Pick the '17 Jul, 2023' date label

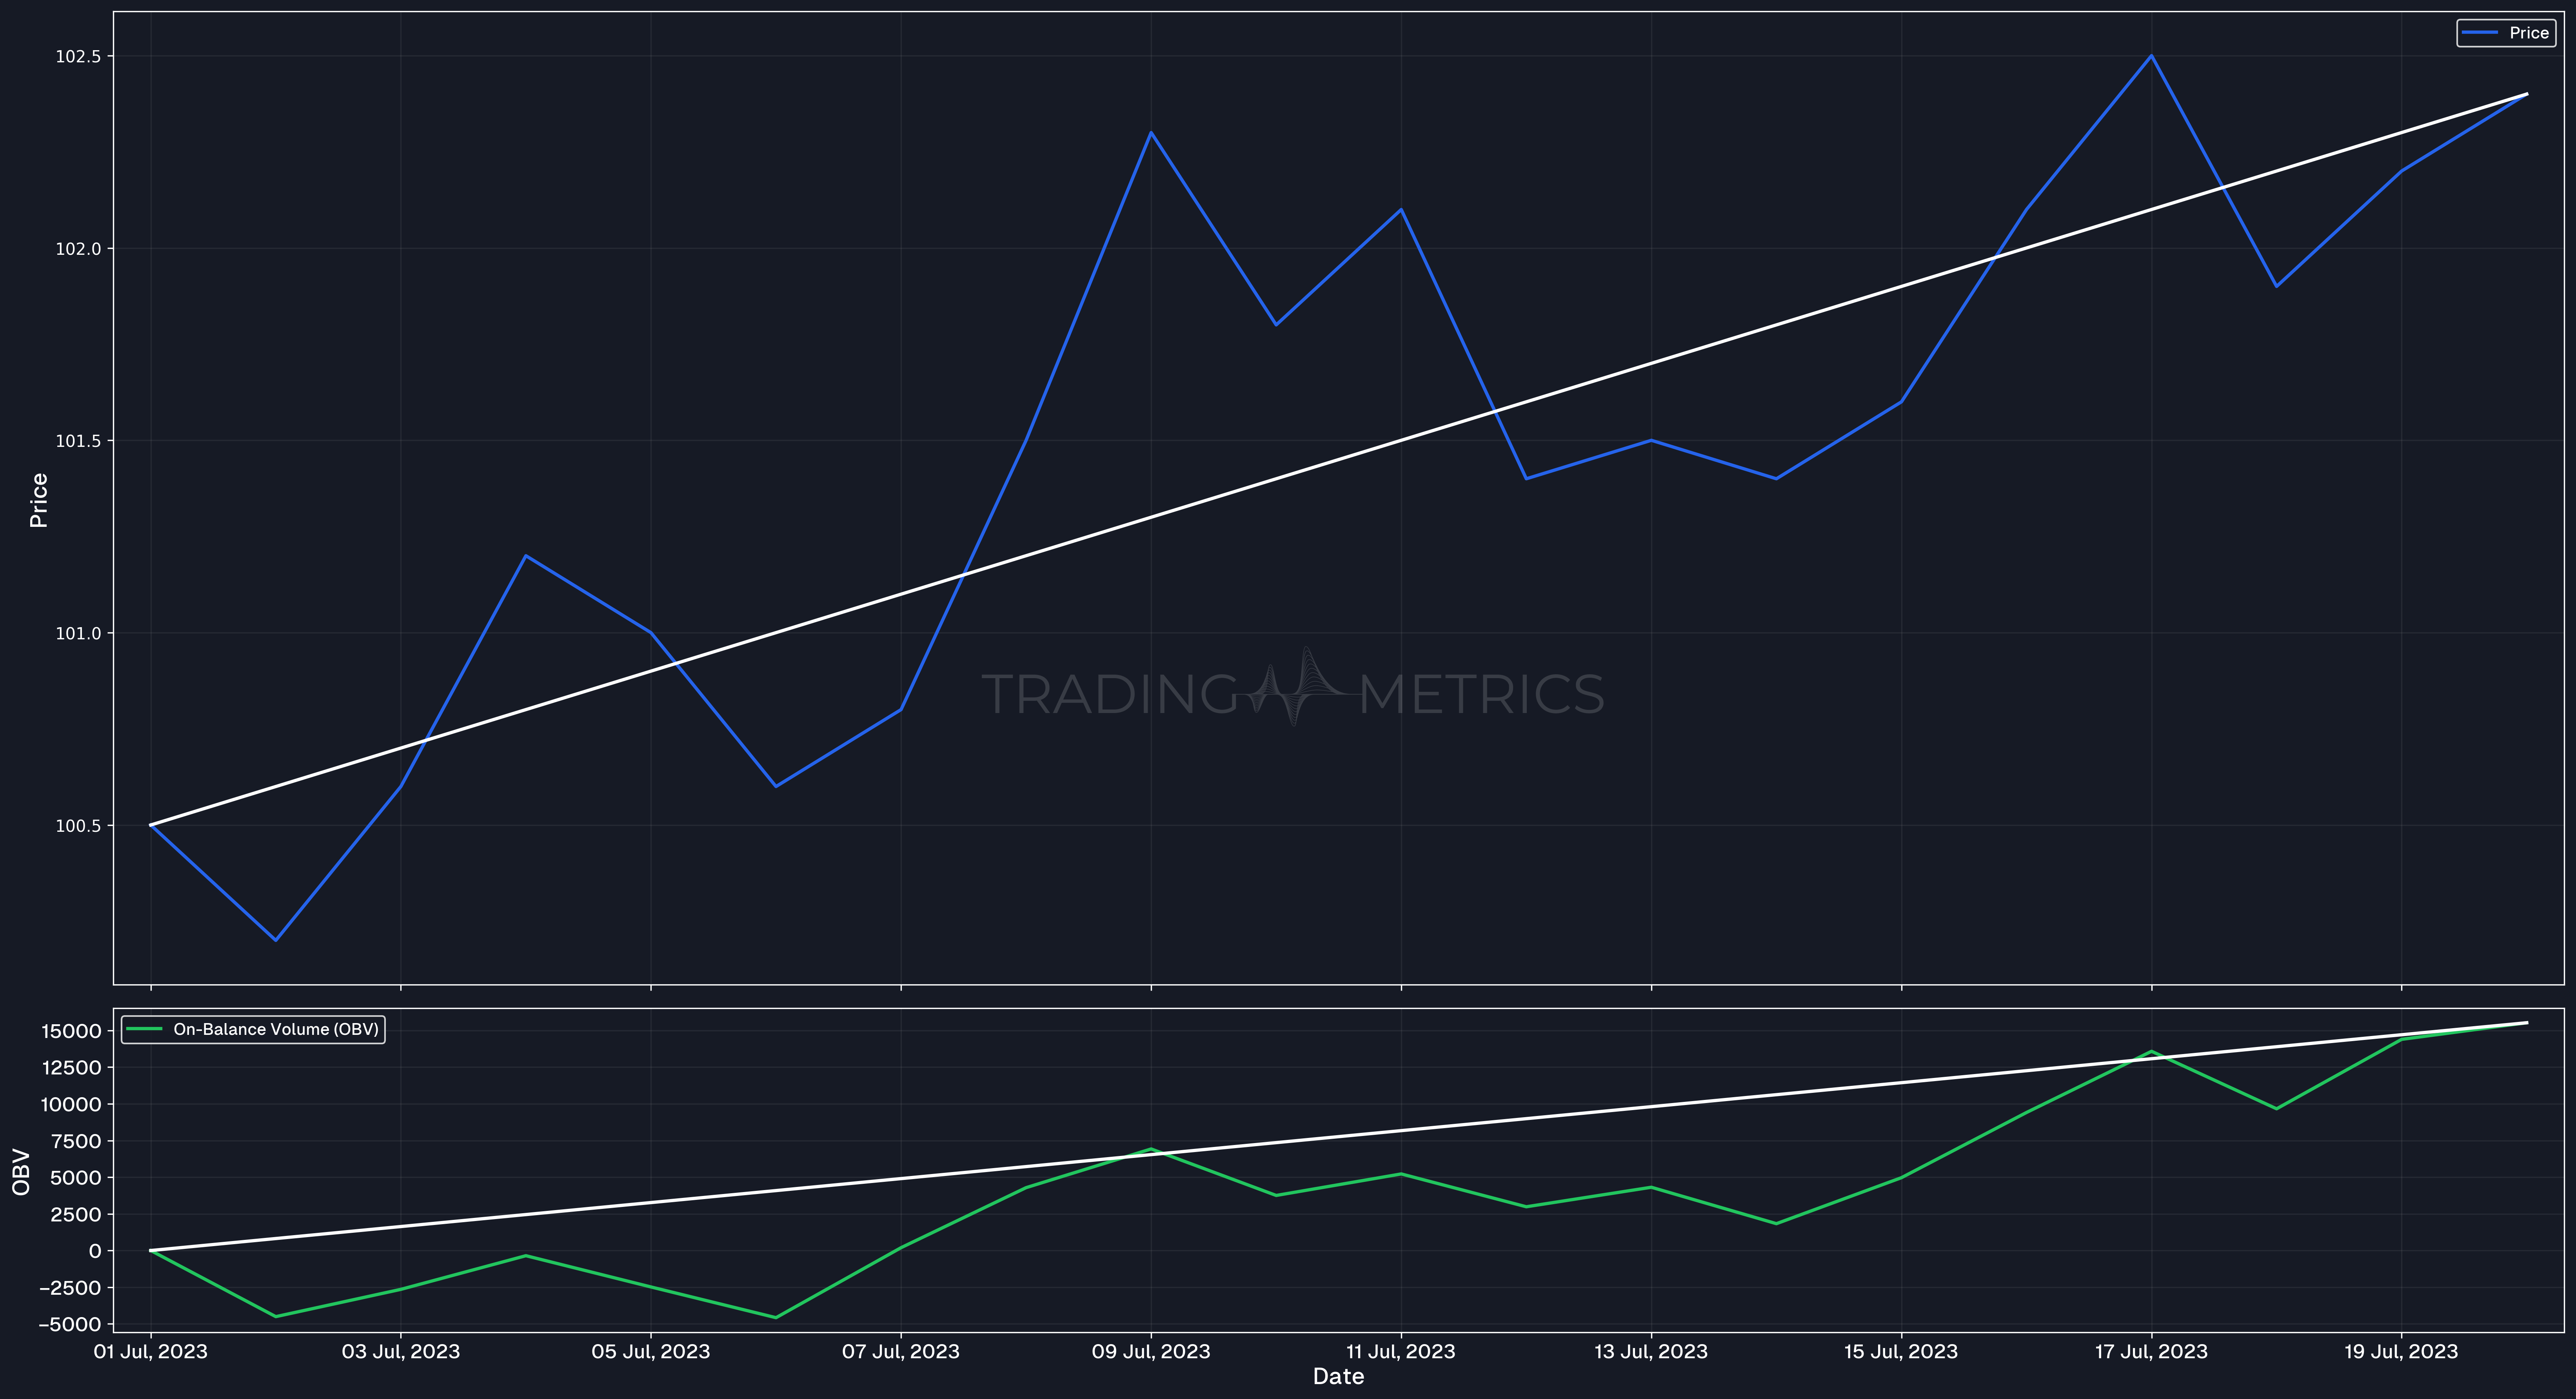2151,1352
